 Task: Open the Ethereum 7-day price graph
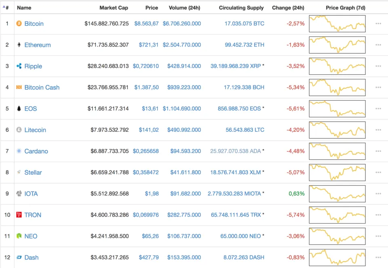click(337, 45)
